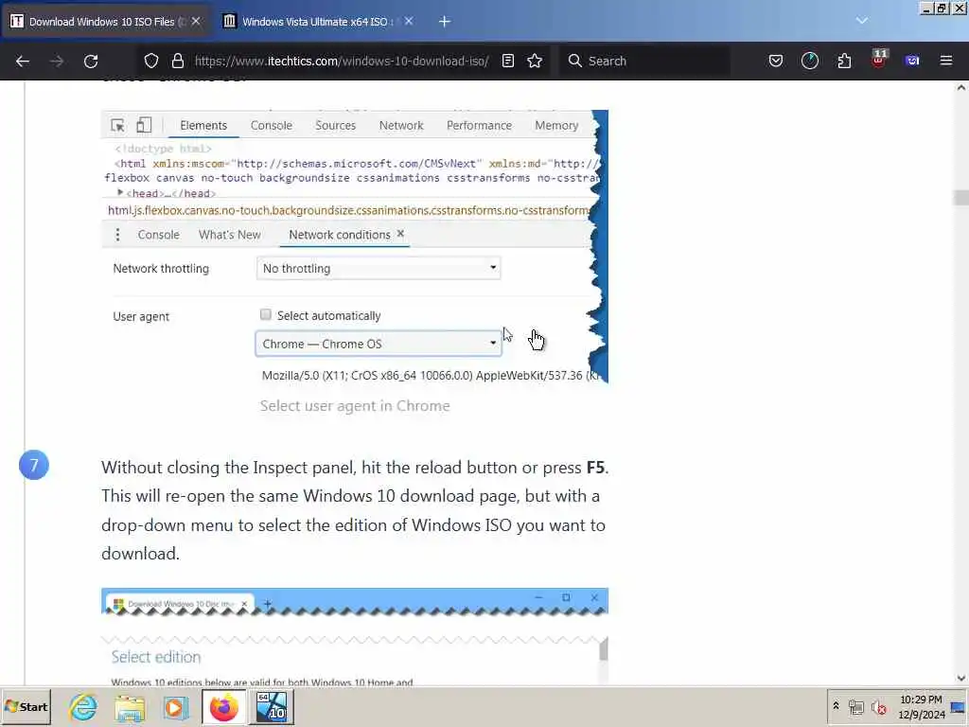Click page scrollbar thumb
Viewport: 969px width, 727px height.
pyautogui.click(x=961, y=198)
